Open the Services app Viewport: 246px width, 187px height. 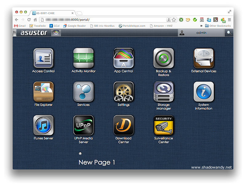(83, 92)
